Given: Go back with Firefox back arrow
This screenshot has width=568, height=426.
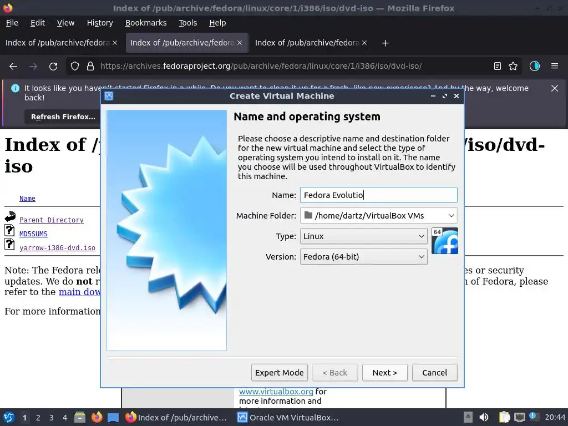Looking at the screenshot, I should click(13, 67).
